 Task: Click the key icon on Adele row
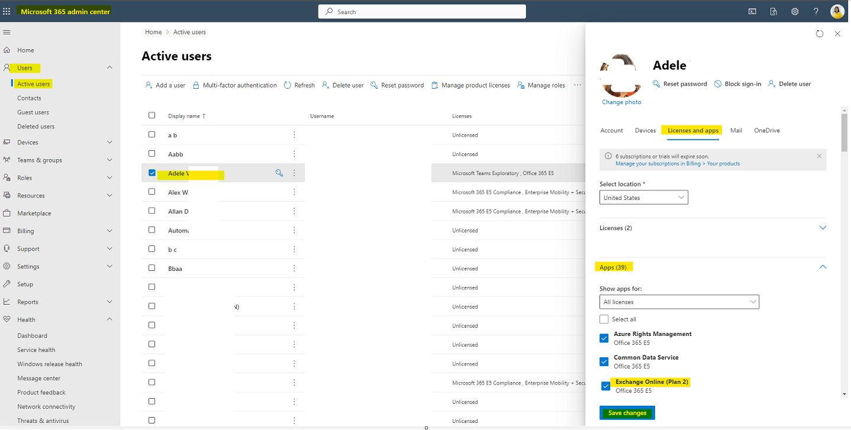[279, 173]
